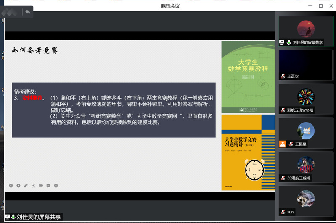Viewport: 336px width, 223px height.
Task: Select 刘佳昊的屏幕共享 participant tile
Action: click(306, 31)
